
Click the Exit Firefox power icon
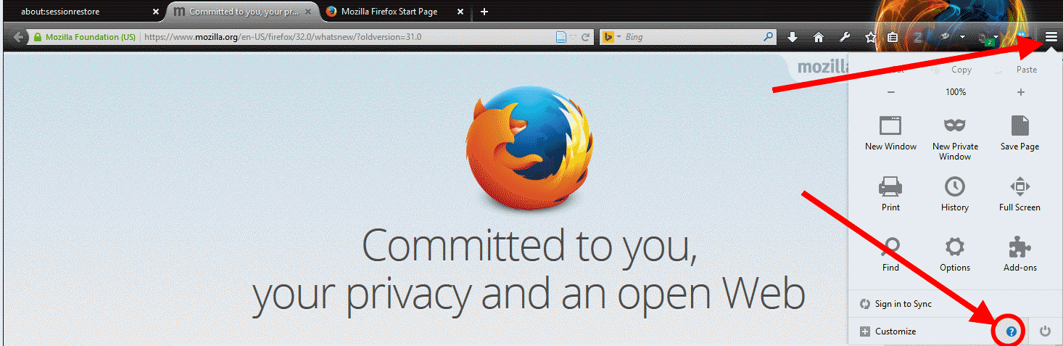click(x=1045, y=331)
